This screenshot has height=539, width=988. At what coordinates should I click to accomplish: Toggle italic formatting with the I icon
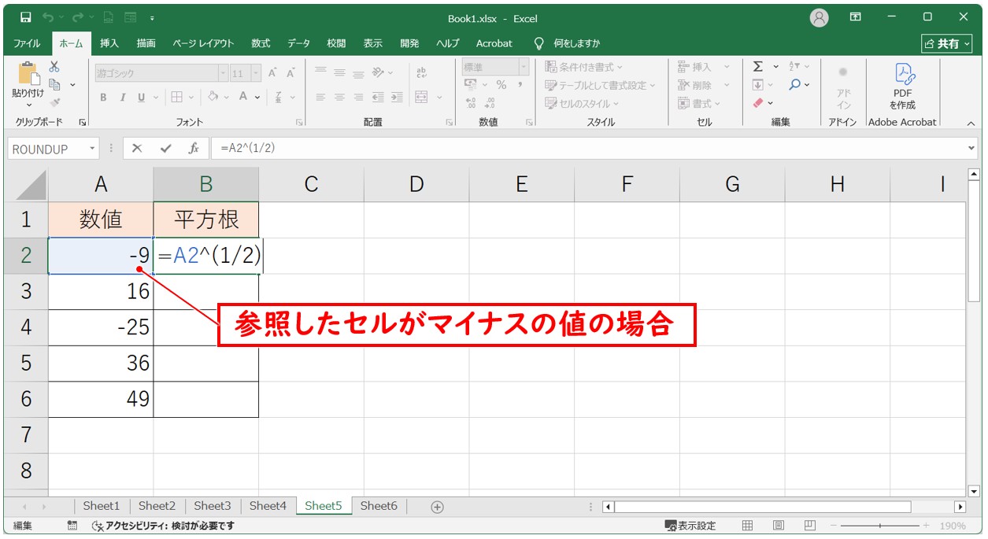(x=124, y=98)
